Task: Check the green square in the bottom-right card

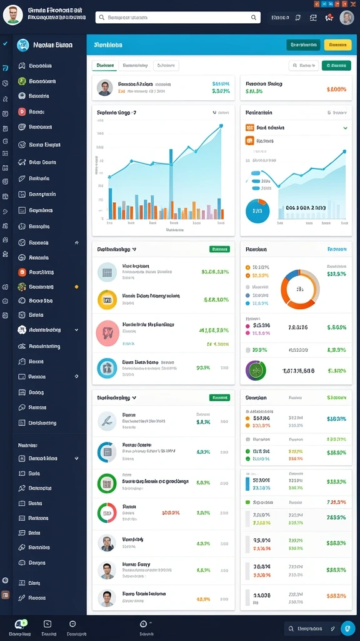Action: [x=247, y=501]
